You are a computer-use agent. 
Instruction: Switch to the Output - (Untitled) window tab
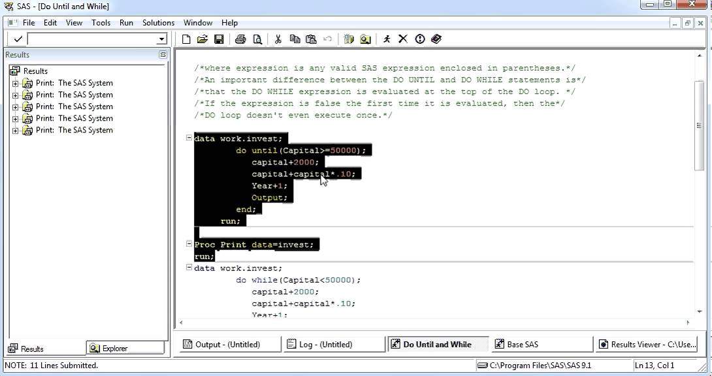pyautogui.click(x=230, y=344)
